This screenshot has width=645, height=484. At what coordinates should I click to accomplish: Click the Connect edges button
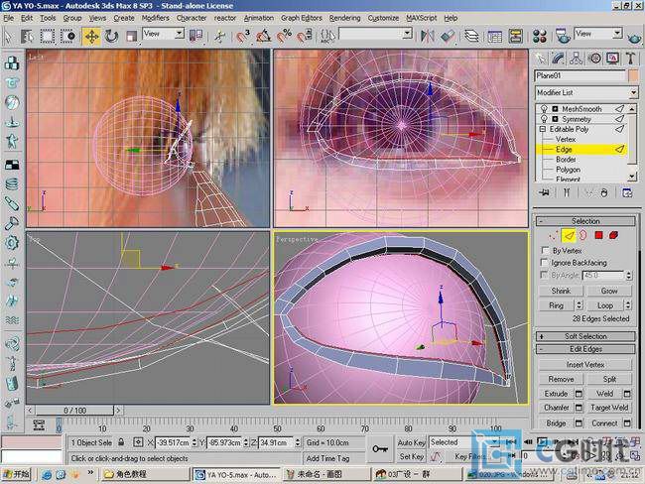tap(604, 423)
